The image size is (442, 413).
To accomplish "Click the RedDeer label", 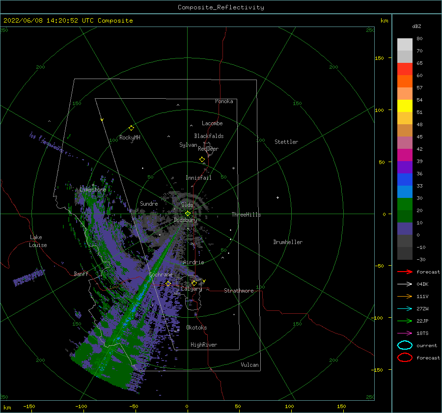I will pos(208,149).
